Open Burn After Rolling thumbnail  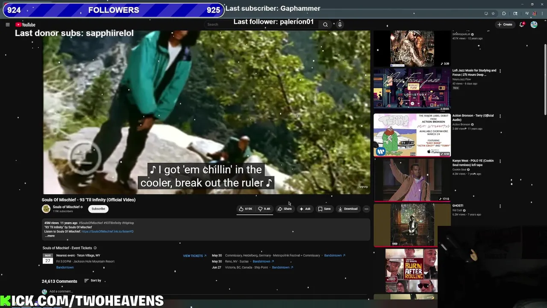[412, 271]
